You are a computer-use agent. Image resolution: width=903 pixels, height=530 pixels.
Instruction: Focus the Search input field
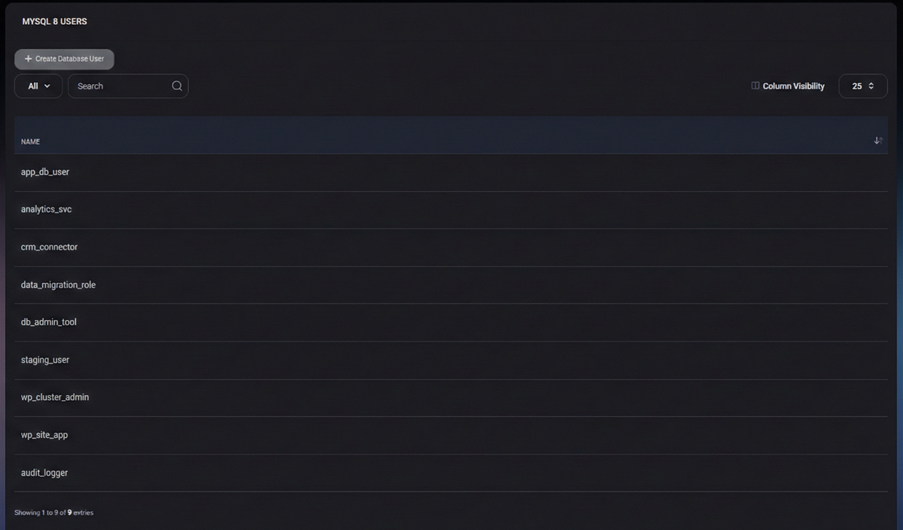(121, 86)
